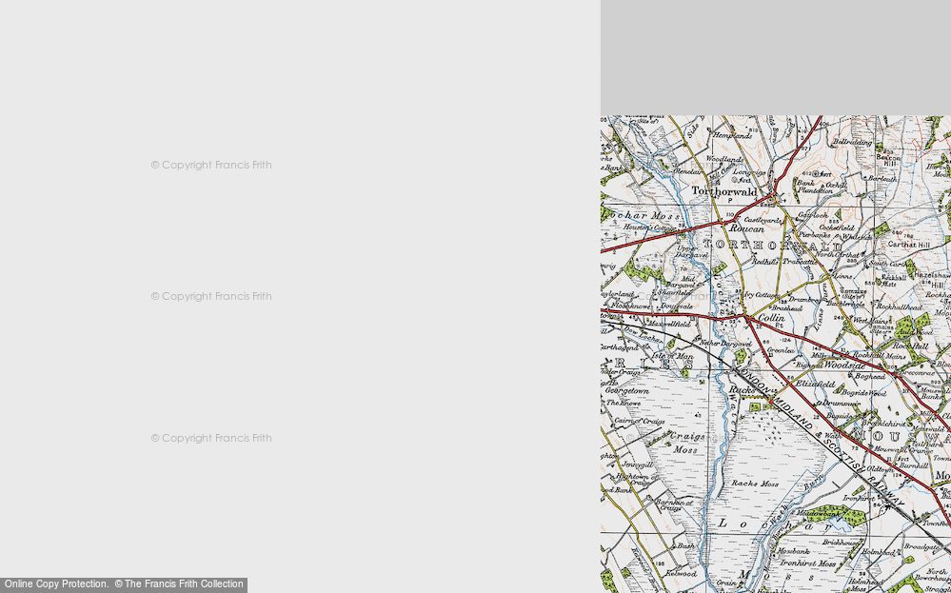Click the Online Copy Protection footer notice
The height and width of the screenshot is (593, 951).
pyautogui.click(x=124, y=584)
